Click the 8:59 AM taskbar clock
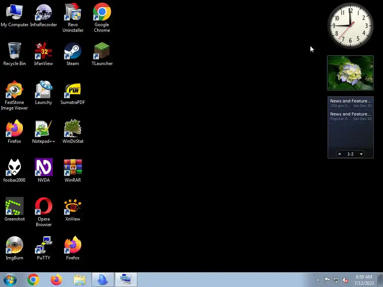This screenshot has height=287, width=383. [364, 280]
